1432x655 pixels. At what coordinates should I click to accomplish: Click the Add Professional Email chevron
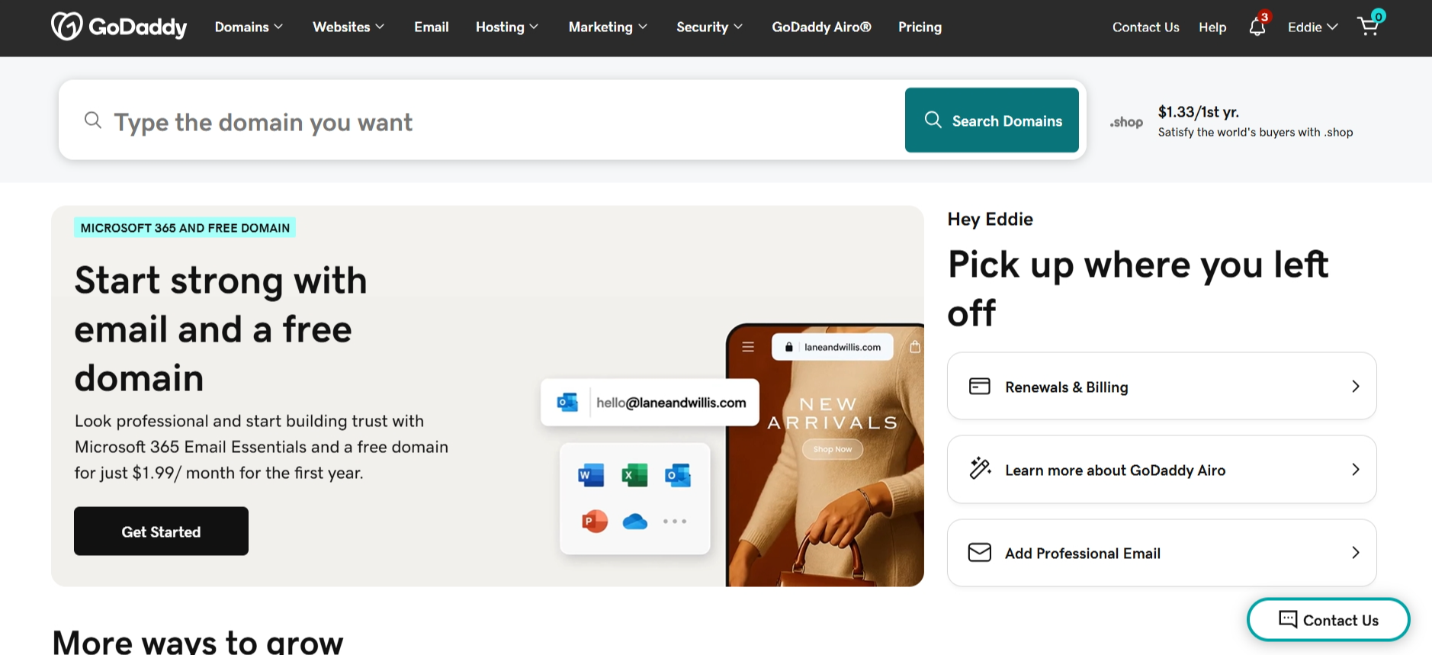click(x=1355, y=553)
